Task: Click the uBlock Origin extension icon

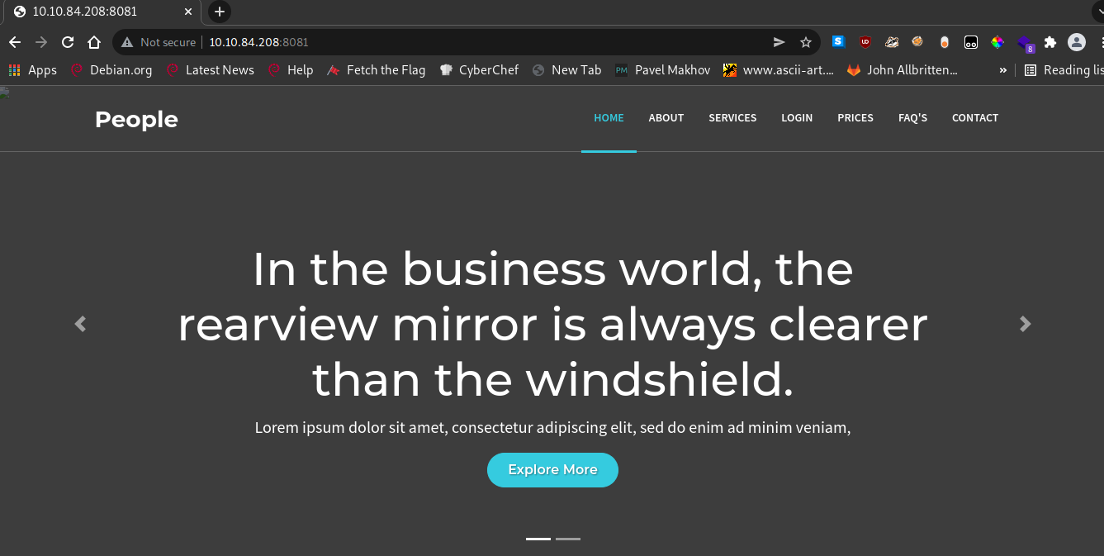Action: [x=865, y=42]
